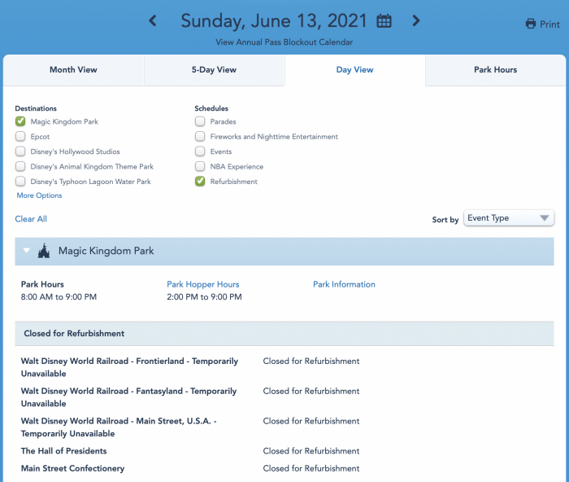Image resolution: width=569 pixels, height=482 pixels.
Task: Select the Day View tab
Action: click(x=355, y=70)
